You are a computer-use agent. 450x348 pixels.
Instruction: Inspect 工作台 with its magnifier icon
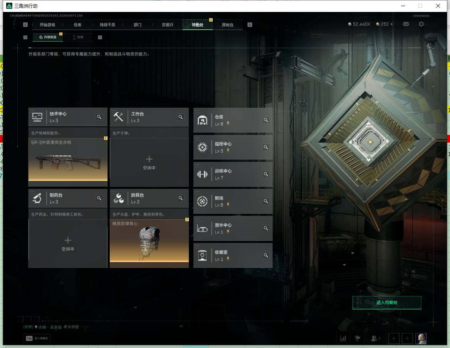181,117
